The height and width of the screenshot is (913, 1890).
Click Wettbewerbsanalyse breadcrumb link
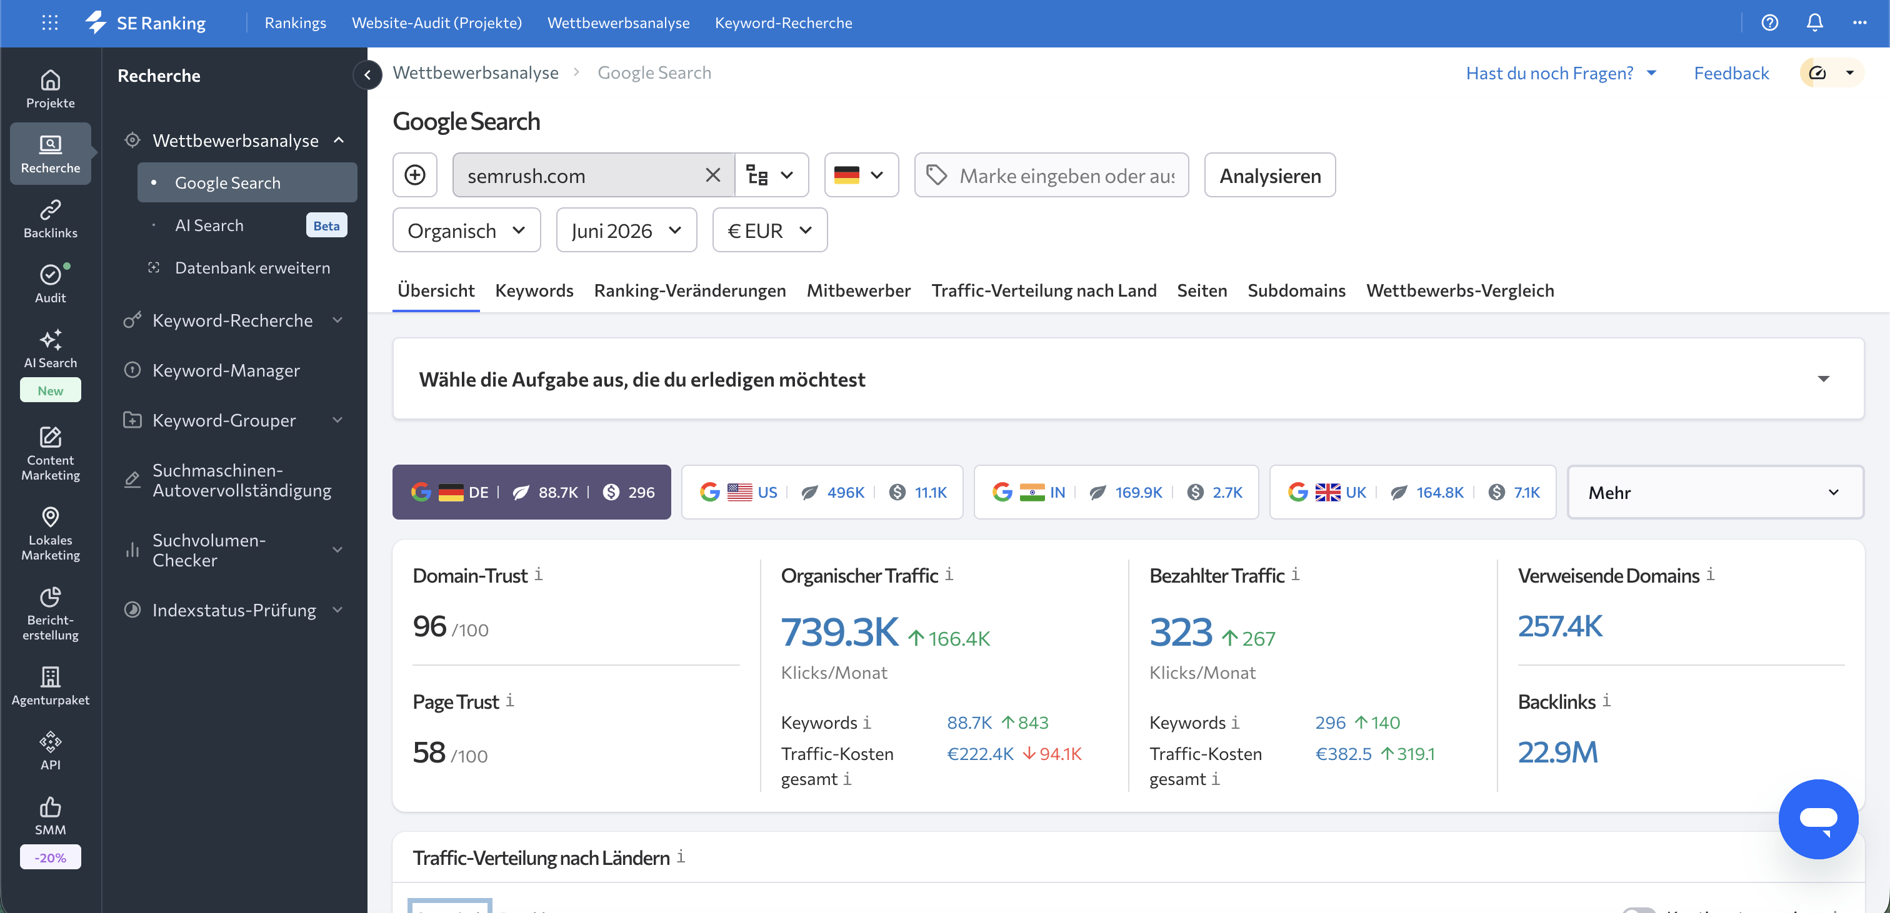pos(476,72)
